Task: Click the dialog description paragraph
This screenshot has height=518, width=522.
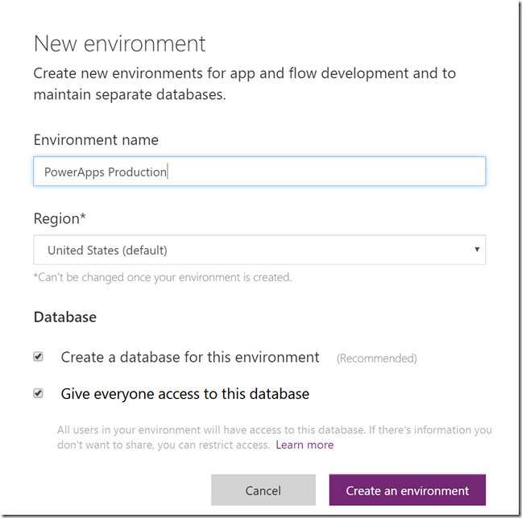Action: point(244,84)
